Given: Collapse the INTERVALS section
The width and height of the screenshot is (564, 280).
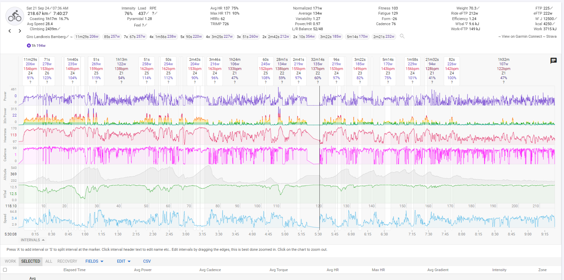Looking at the screenshot, I should click(x=33, y=240).
